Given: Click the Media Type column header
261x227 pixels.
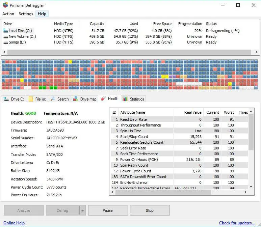Looking at the screenshot, I should coord(66,24).
